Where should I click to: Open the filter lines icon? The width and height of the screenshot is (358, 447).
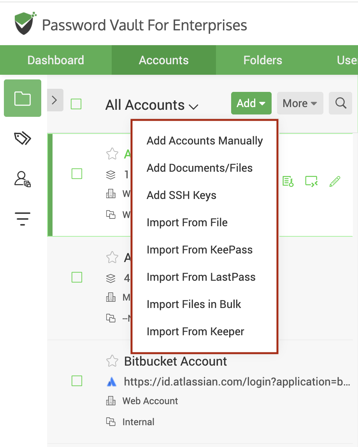click(23, 219)
